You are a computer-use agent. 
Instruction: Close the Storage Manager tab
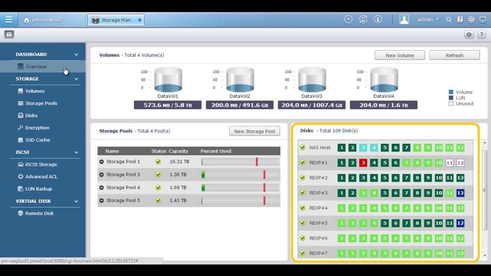(x=140, y=20)
